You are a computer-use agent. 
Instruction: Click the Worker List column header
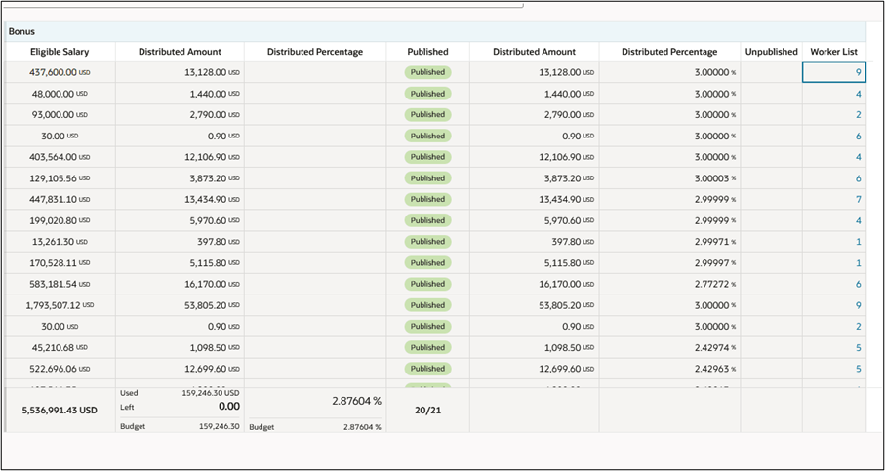(833, 52)
